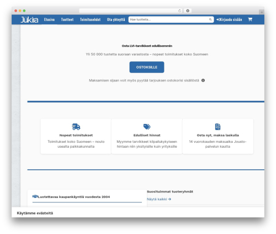The width and height of the screenshot is (276, 234).
Task: Click the browser reload icon
Action: 179,11
